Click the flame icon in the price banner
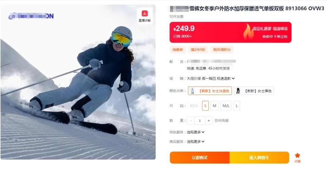Viewport: 329px width, 169px height. pos(248,32)
